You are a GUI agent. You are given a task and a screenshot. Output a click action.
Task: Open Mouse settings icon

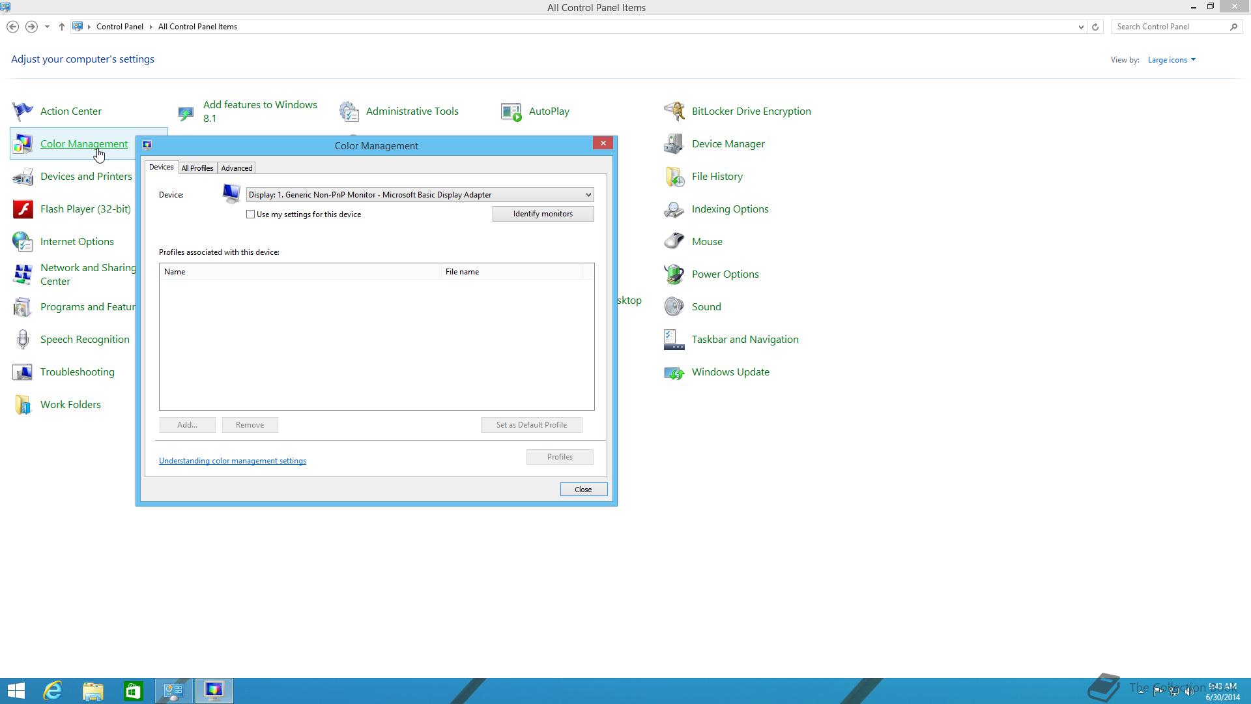click(674, 242)
